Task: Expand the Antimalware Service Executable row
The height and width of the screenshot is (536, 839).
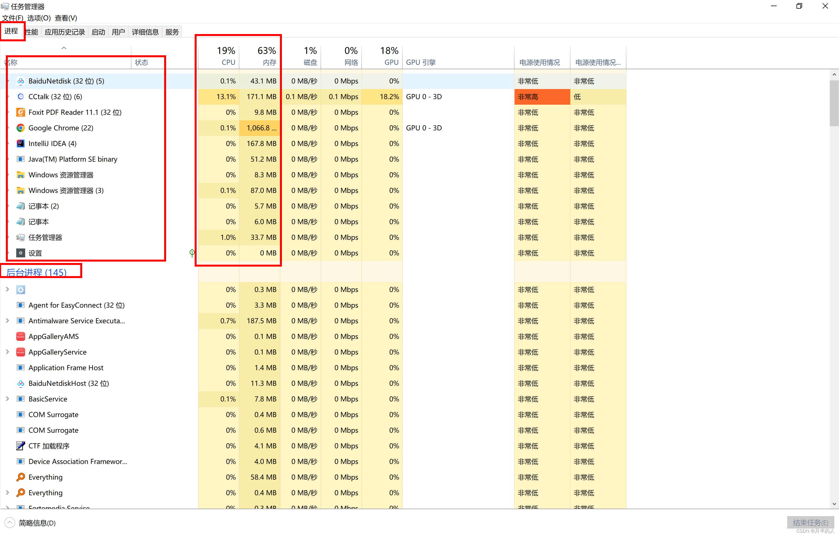Action: pyautogui.click(x=7, y=320)
